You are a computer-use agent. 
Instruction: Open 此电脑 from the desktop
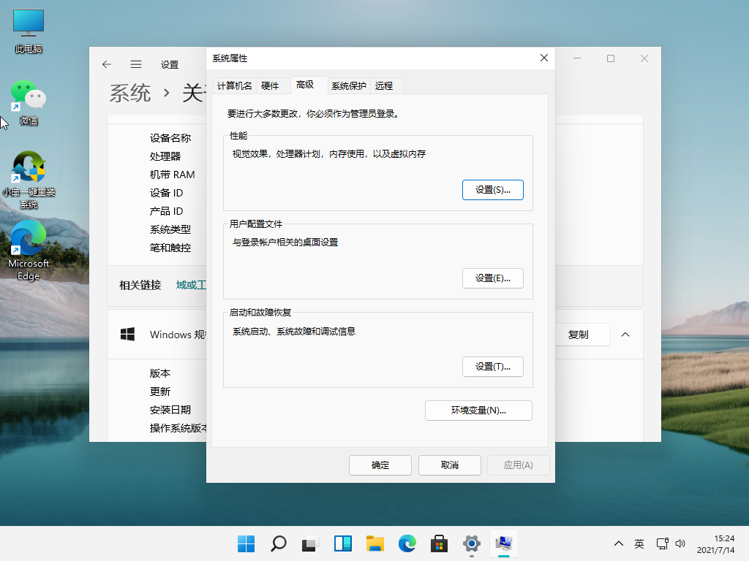click(x=28, y=22)
